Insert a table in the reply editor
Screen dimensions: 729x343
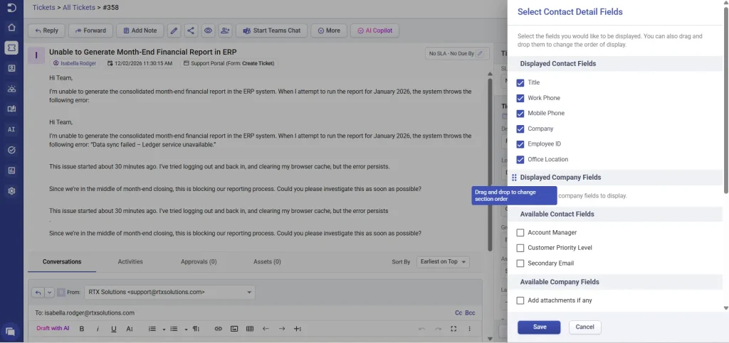[250, 329]
